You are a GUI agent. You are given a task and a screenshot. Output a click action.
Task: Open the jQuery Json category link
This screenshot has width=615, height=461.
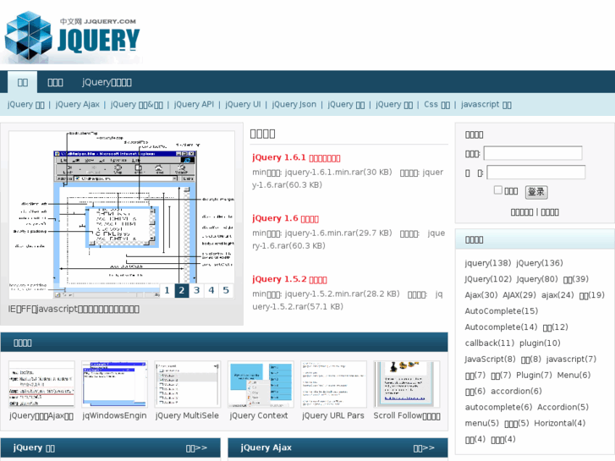(x=294, y=104)
